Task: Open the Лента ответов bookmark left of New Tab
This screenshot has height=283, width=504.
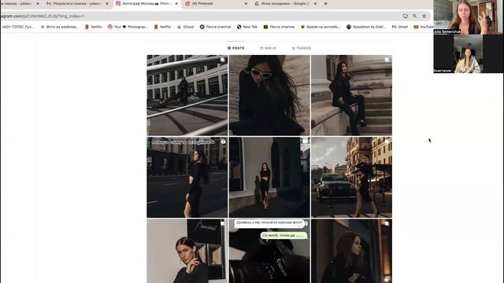Action: coord(215,27)
